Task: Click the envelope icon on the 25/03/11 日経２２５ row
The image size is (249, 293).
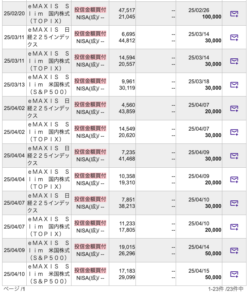Action: click(x=235, y=37)
